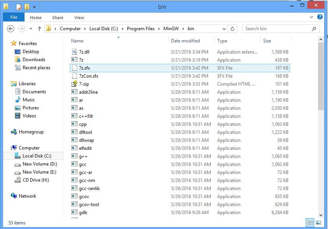Select the 7zCon.sfx file icon
This screenshot has height=229, width=328.
(74, 76)
